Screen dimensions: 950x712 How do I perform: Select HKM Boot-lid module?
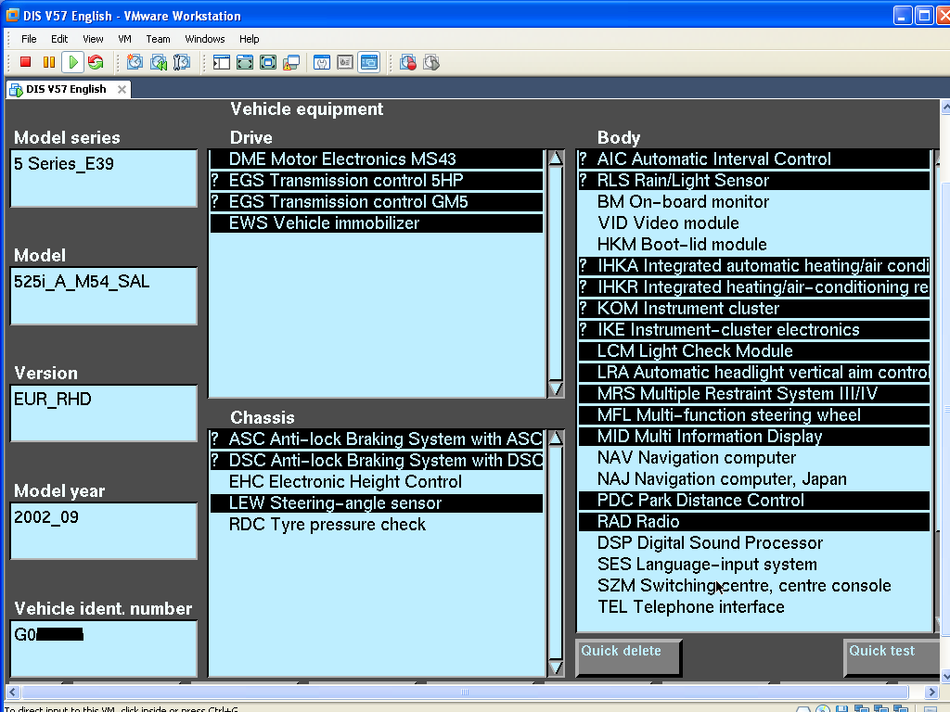[x=753, y=244]
